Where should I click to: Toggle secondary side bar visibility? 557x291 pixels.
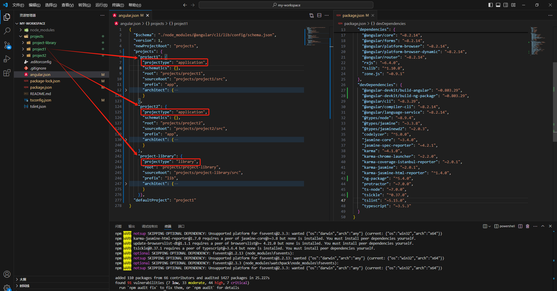coord(506,5)
